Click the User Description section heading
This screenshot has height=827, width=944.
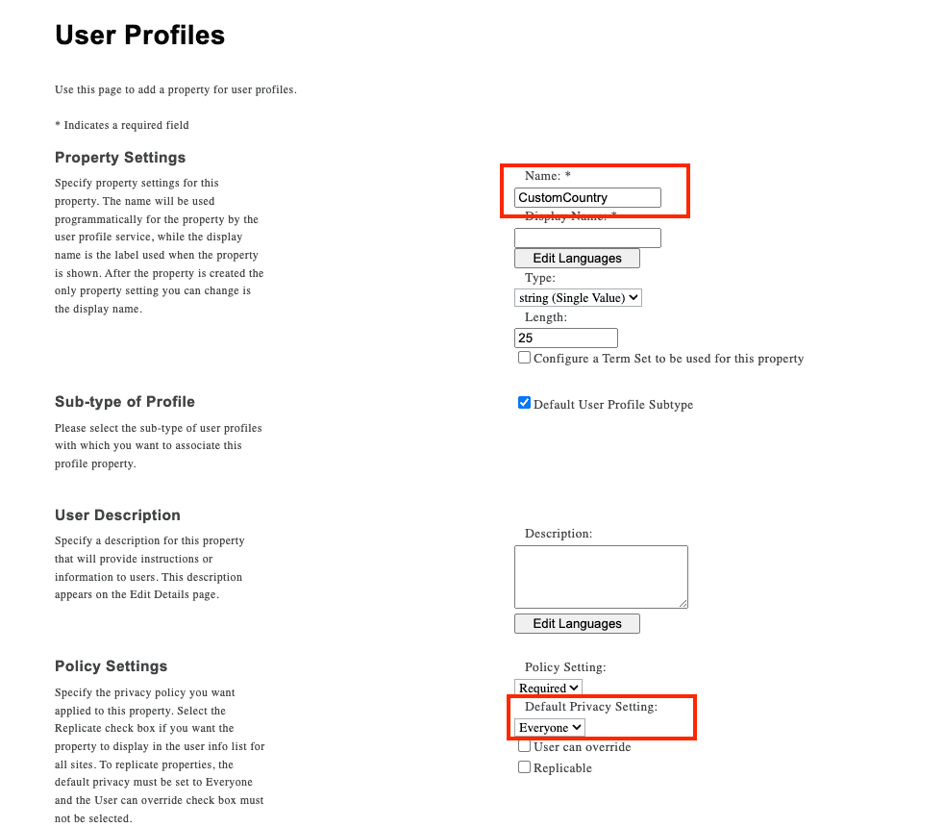click(x=117, y=515)
